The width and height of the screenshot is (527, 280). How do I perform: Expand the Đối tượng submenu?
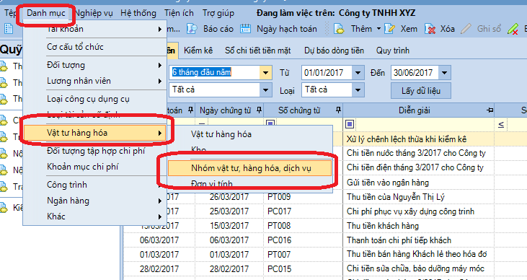[94, 65]
